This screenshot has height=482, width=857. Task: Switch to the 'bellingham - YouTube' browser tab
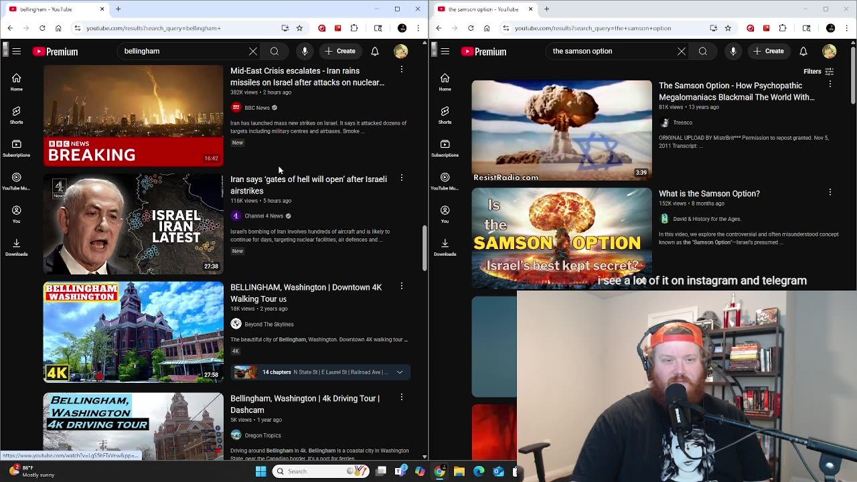[56, 9]
